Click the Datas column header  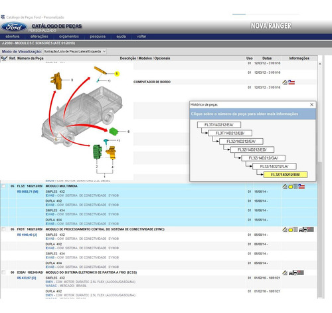(x=267, y=58)
